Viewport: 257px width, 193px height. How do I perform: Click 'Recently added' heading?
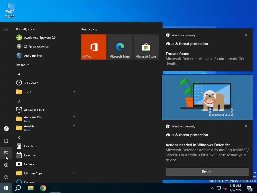tap(26, 29)
